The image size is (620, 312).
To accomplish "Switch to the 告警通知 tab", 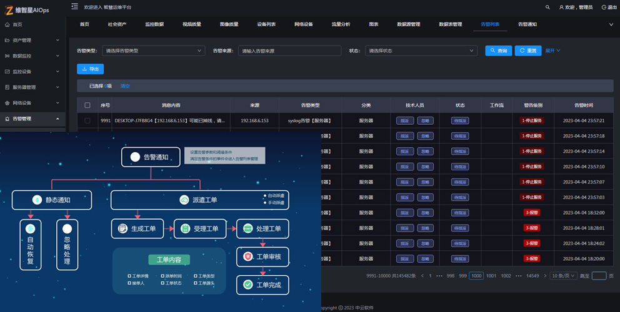I will click(527, 24).
